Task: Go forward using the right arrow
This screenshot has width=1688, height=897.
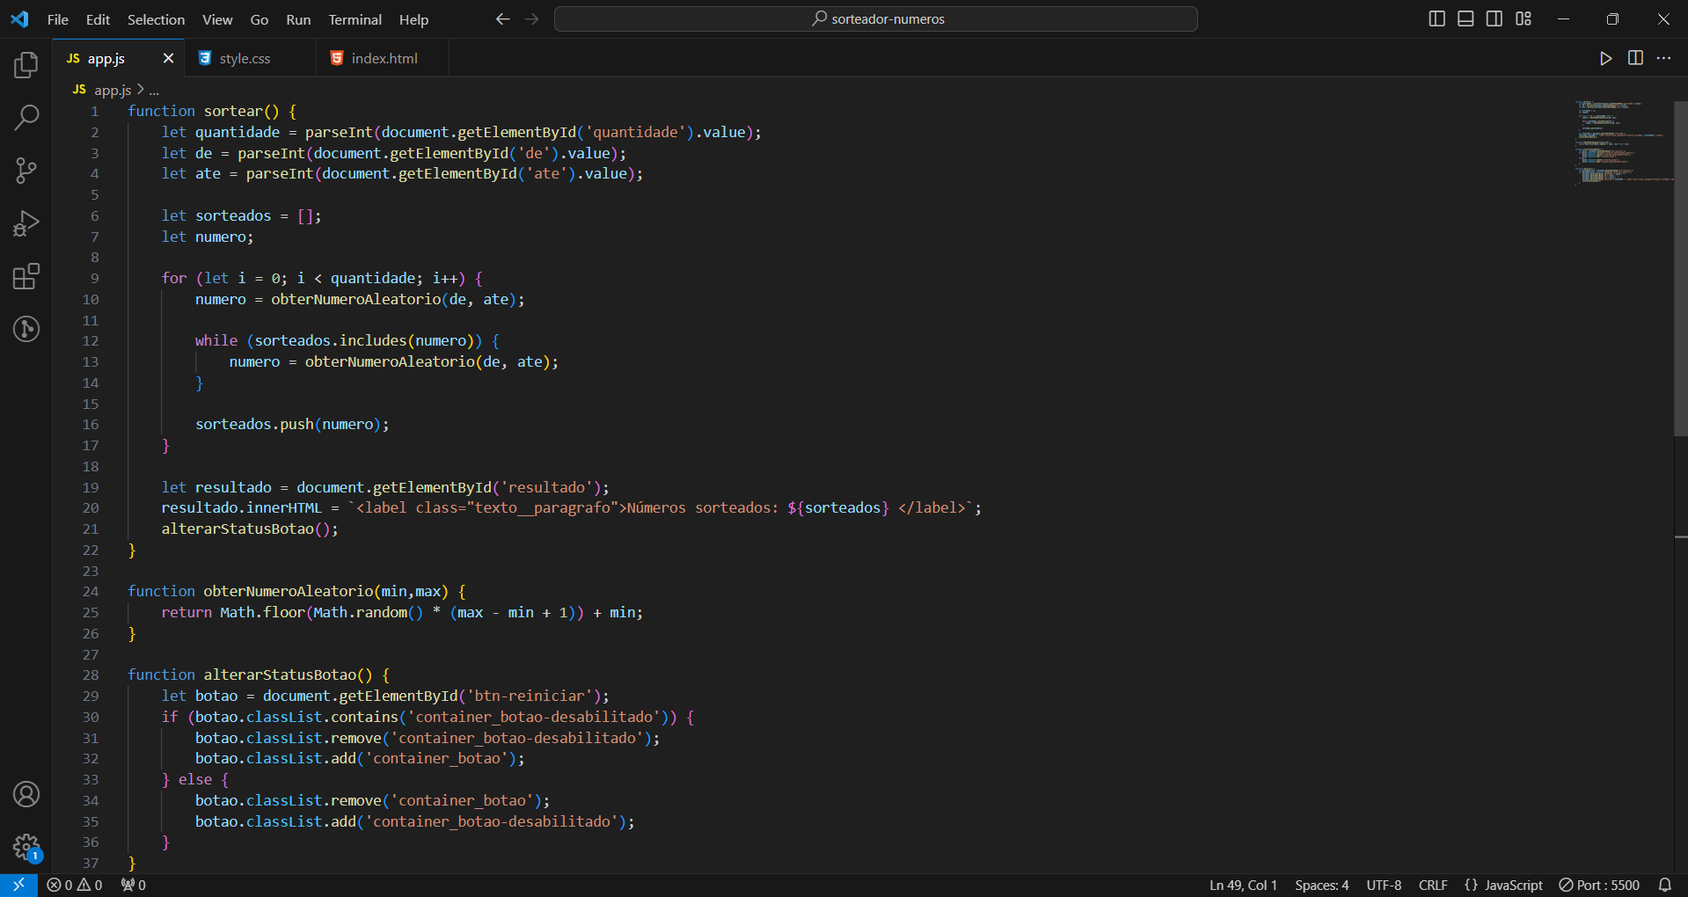Action: (531, 18)
